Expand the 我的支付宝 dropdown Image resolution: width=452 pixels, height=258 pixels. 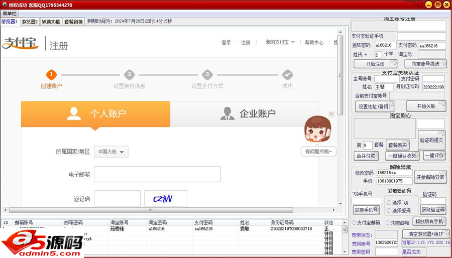(x=280, y=42)
